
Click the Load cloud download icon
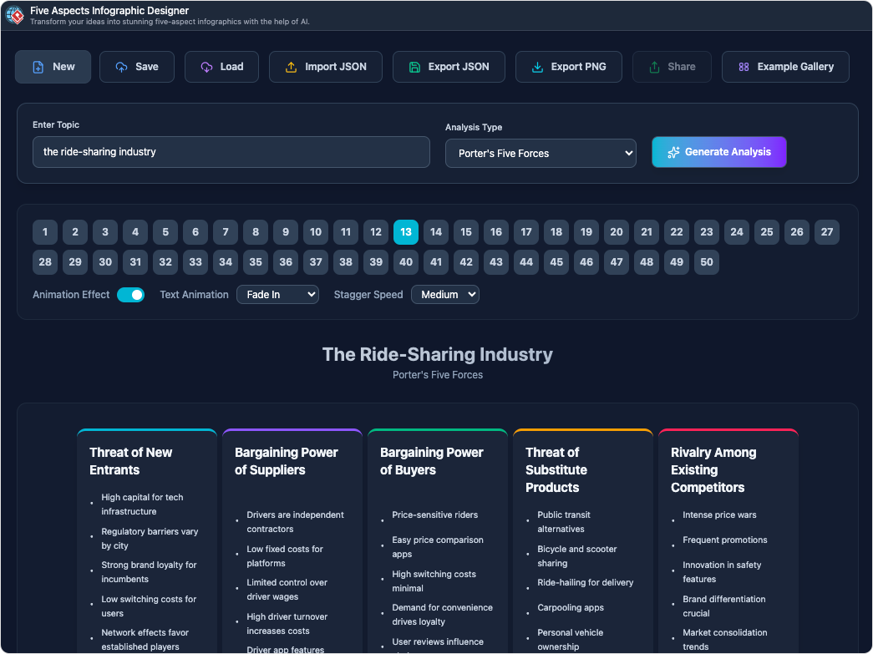click(x=206, y=67)
